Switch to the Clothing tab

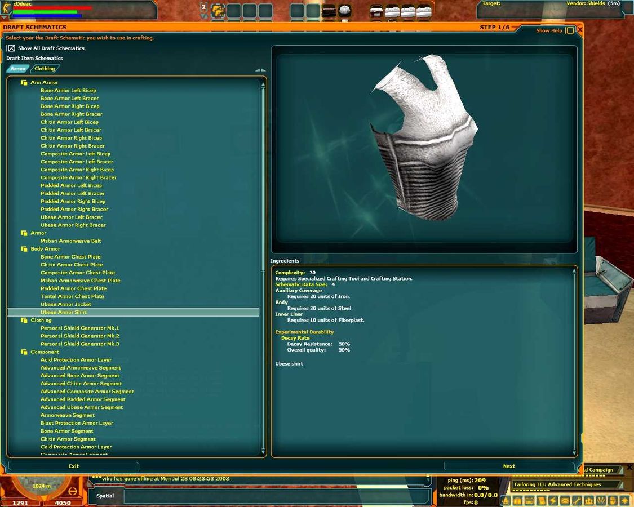click(45, 69)
